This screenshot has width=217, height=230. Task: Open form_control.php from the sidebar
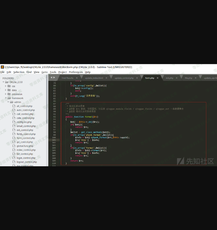(26, 138)
